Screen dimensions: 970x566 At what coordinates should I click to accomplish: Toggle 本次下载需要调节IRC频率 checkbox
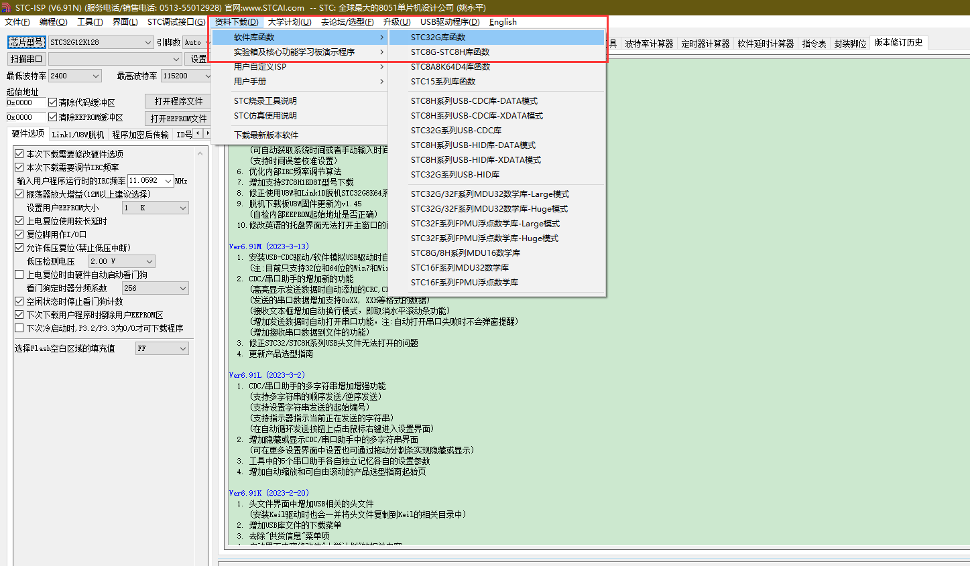(x=19, y=167)
